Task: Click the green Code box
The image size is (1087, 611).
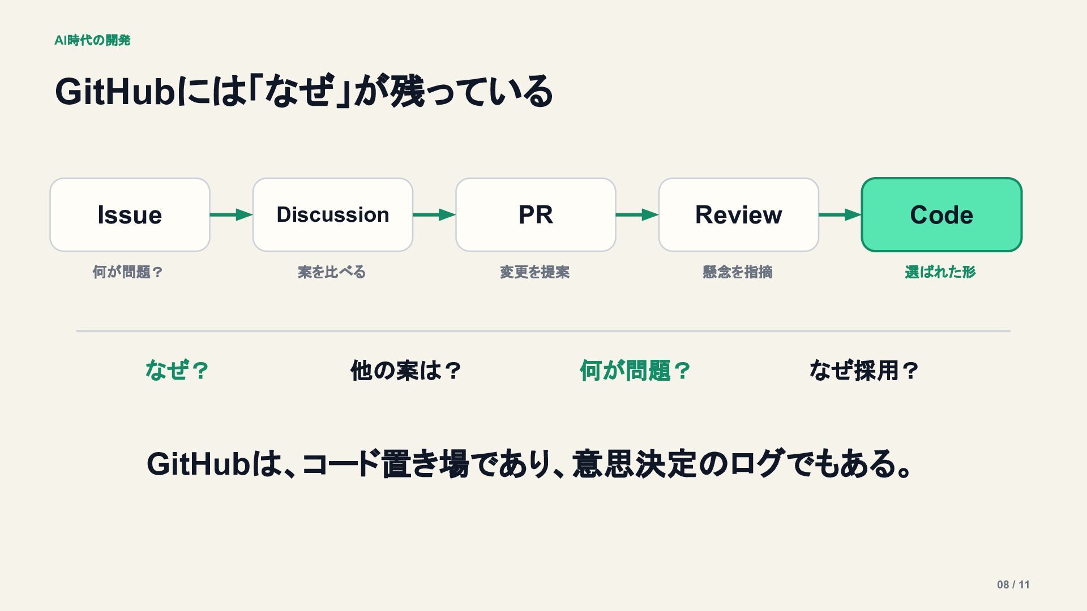Action: click(x=942, y=215)
